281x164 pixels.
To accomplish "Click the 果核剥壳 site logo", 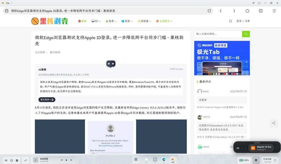I will pos(50,21).
